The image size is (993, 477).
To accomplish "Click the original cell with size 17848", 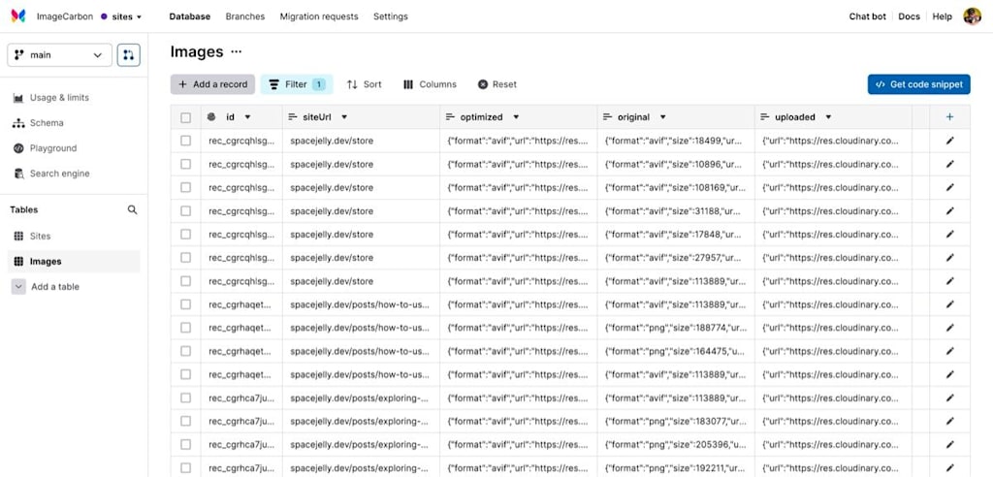I will pyautogui.click(x=676, y=235).
